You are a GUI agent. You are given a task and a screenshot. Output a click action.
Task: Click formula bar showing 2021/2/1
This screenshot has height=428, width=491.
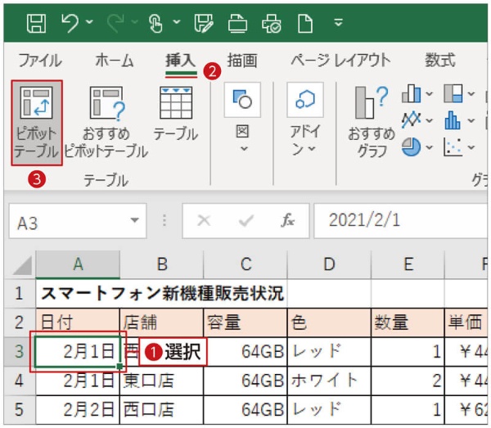(401, 221)
